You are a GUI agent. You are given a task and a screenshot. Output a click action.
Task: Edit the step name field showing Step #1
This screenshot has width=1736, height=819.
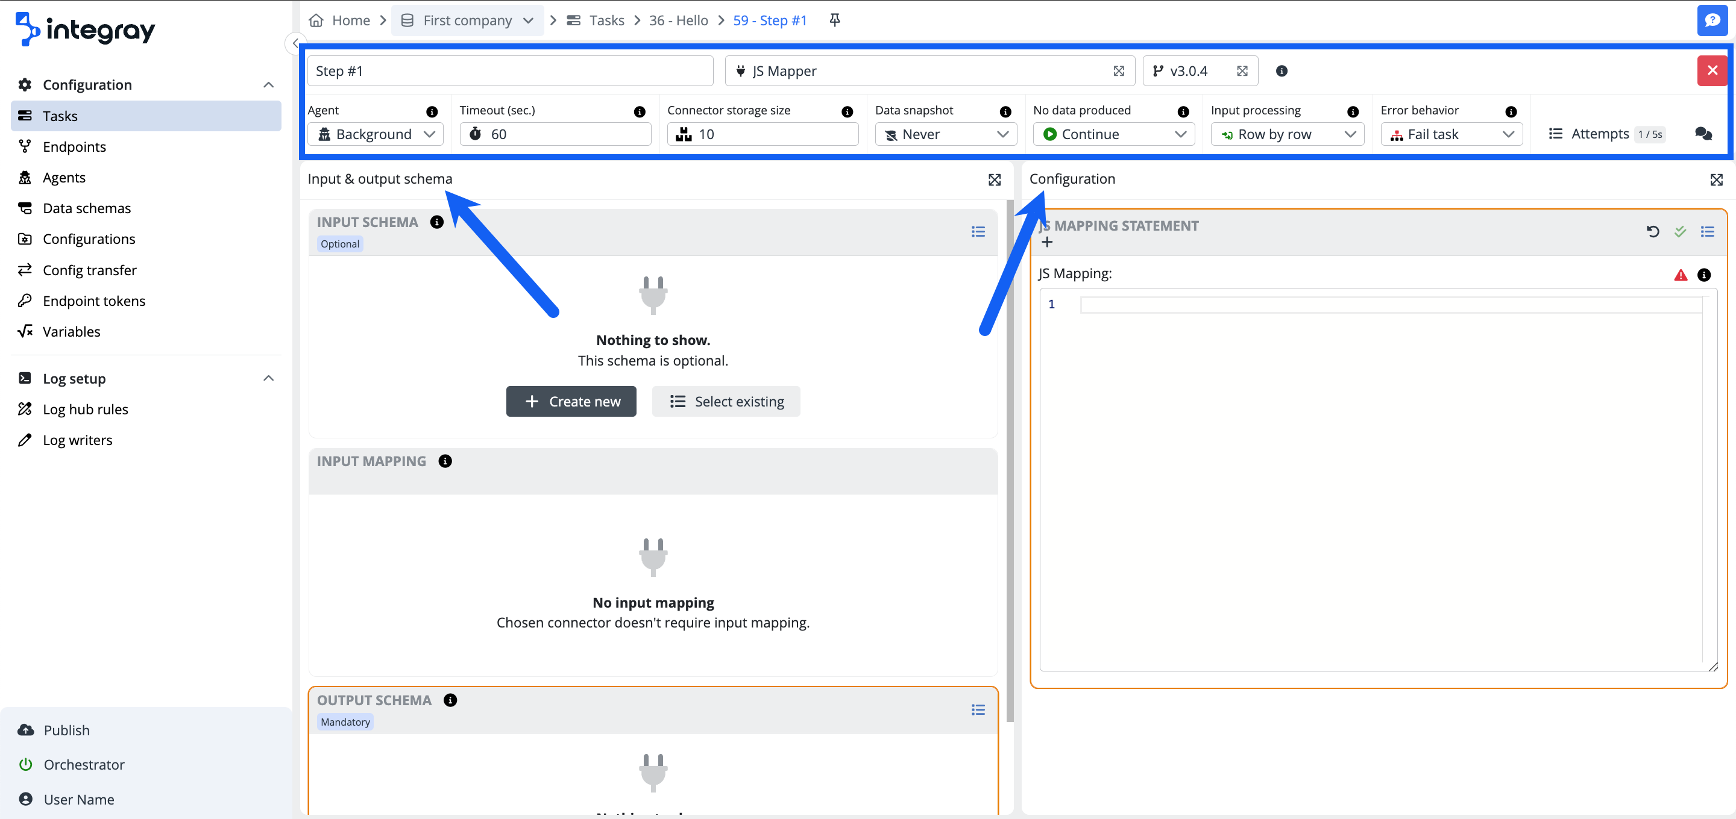coord(509,70)
